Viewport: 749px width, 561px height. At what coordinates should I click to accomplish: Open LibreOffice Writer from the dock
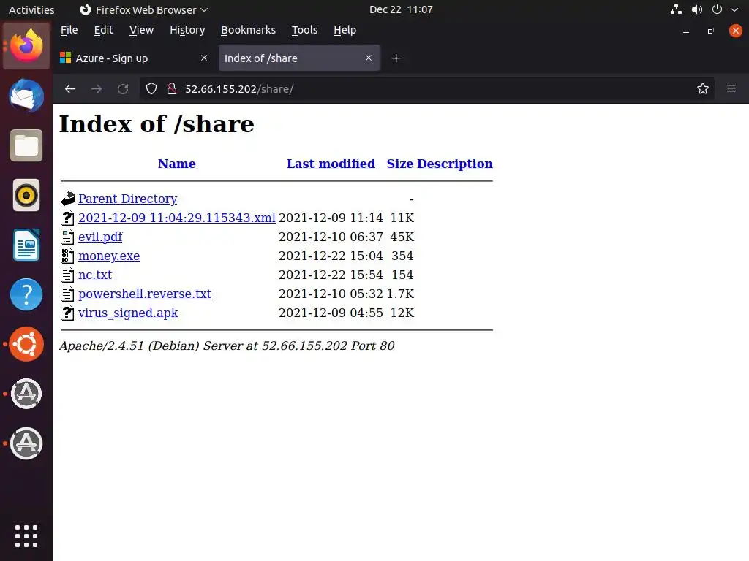click(26, 245)
